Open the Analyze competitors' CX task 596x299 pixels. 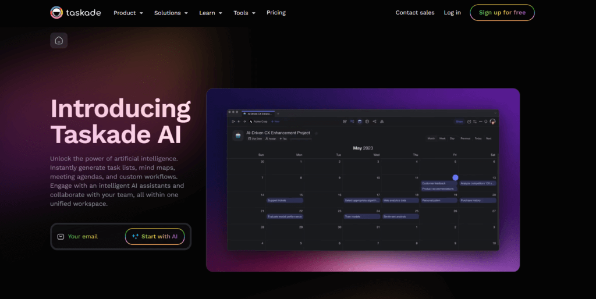point(478,183)
